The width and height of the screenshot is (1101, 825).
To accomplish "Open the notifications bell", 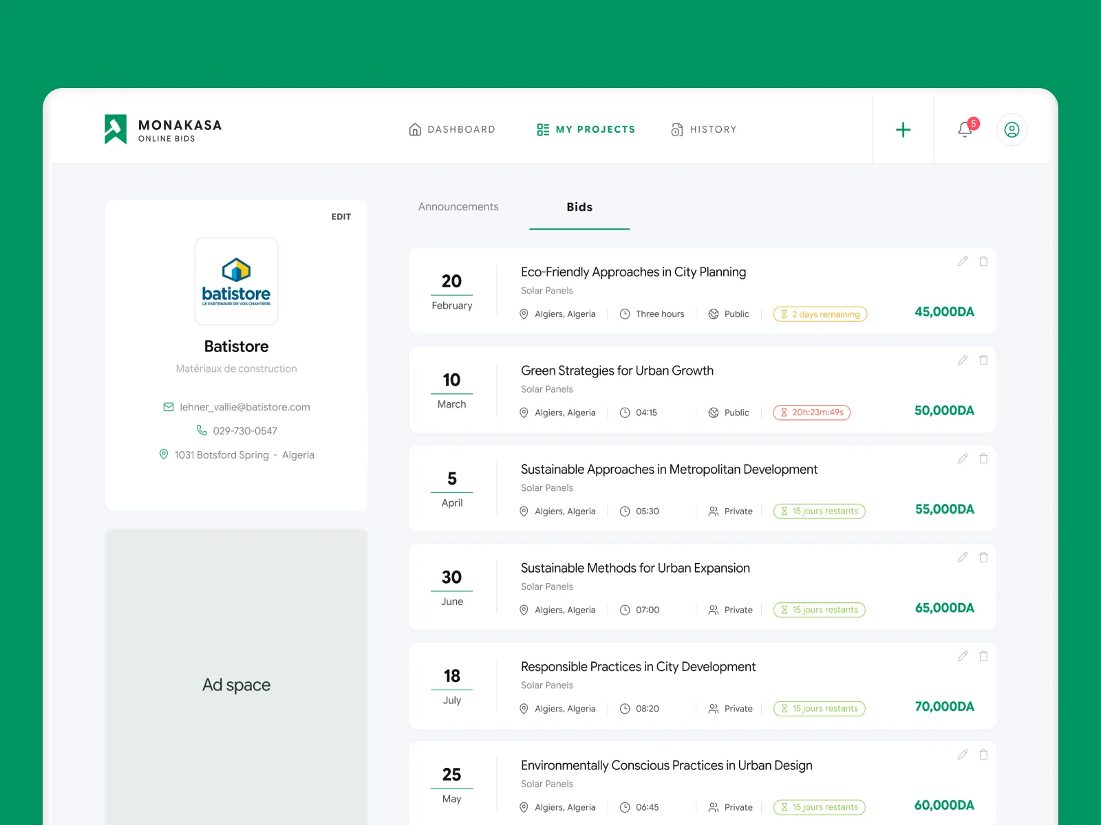I will [x=965, y=129].
